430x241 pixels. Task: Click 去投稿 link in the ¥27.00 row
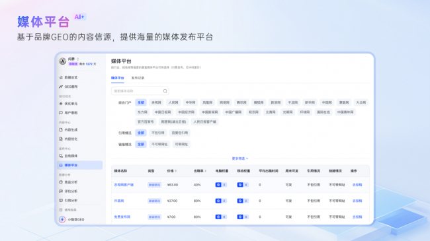click(x=357, y=201)
